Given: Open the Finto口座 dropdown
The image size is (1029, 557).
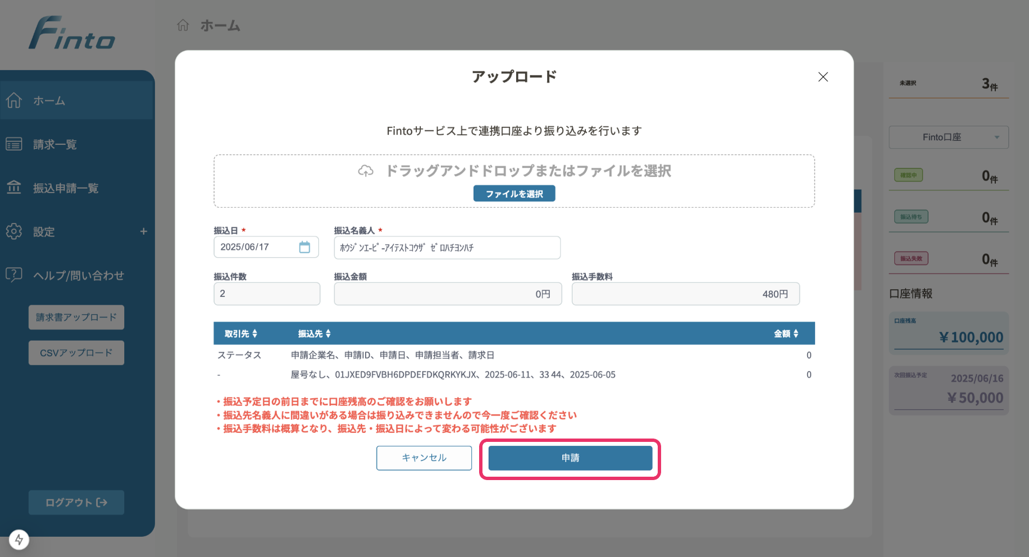Looking at the screenshot, I should point(948,137).
